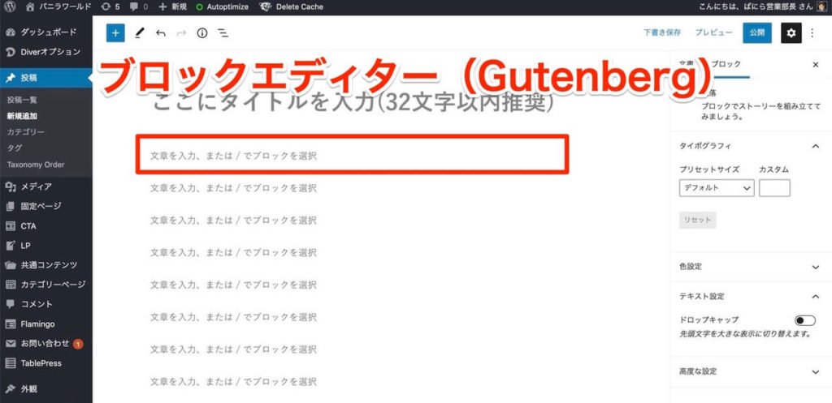Click the Flamingo sidebar icon

click(11, 324)
